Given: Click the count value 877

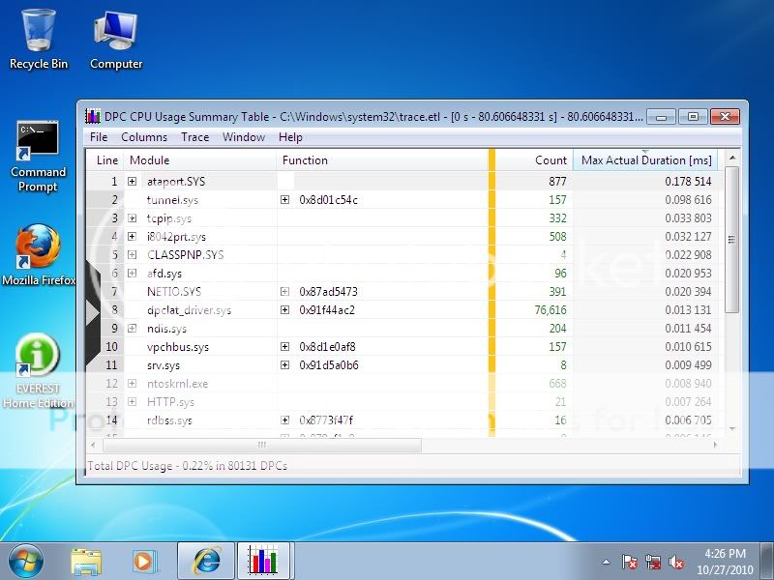Looking at the screenshot, I should (558, 182).
